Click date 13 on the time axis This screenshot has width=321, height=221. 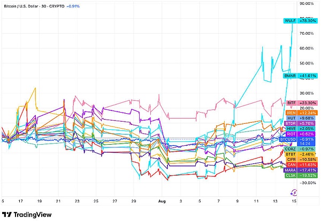coord(275,201)
